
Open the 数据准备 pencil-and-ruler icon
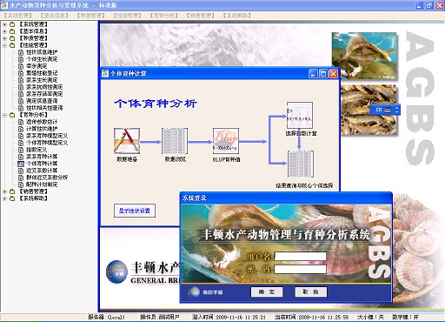[127, 141]
